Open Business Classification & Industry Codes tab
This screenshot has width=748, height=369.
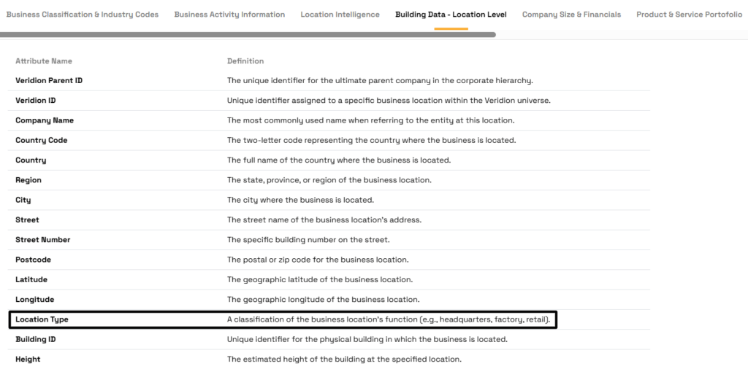(82, 15)
